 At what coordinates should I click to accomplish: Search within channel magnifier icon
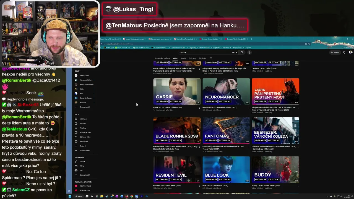point(211,58)
